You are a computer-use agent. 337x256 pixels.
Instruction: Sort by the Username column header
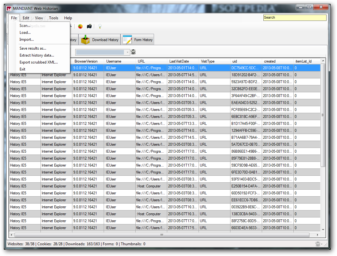[x=119, y=61]
